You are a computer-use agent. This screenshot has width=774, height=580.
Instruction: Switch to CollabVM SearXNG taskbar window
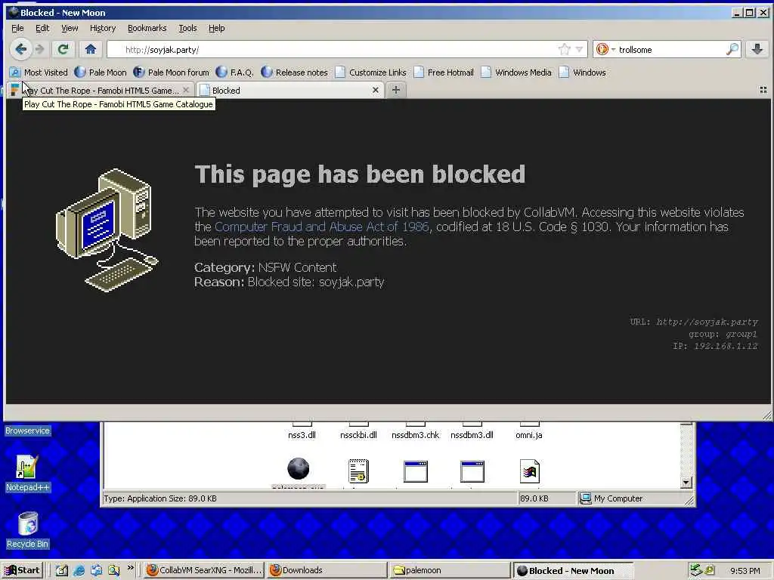[x=204, y=571]
